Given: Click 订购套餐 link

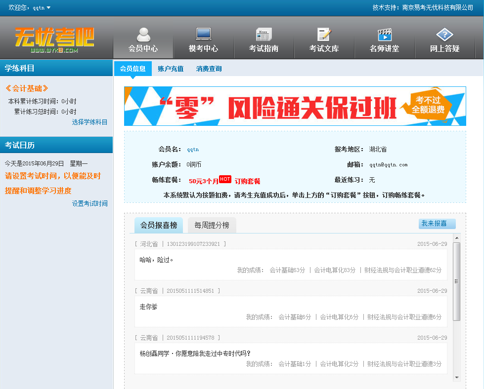Looking at the screenshot, I should pyautogui.click(x=247, y=181).
